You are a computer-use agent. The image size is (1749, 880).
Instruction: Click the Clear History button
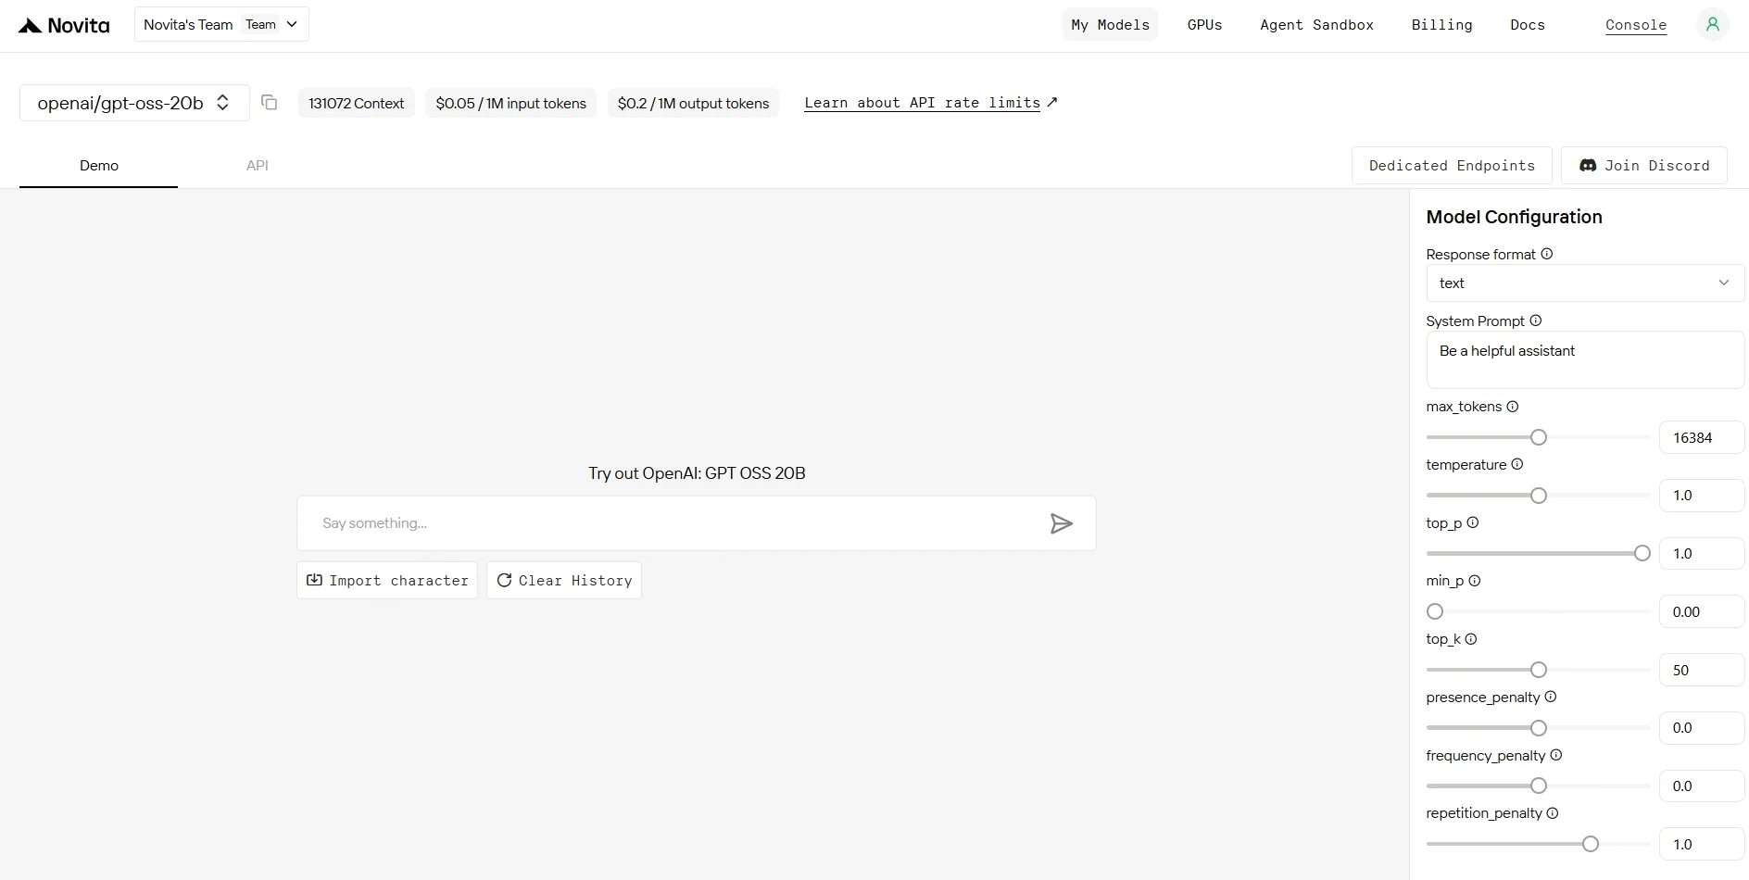(x=564, y=581)
